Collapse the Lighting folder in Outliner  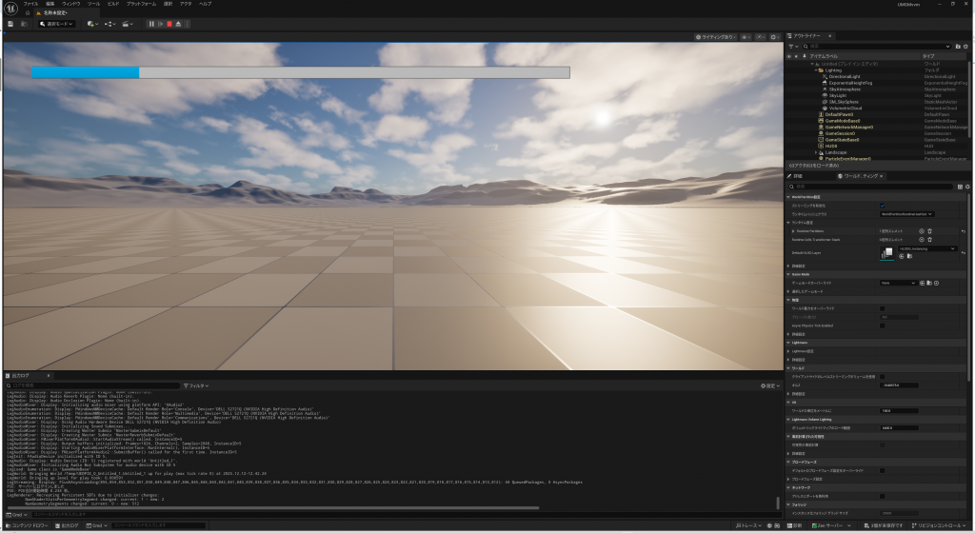pyautogui.click(x=814, y=70)
